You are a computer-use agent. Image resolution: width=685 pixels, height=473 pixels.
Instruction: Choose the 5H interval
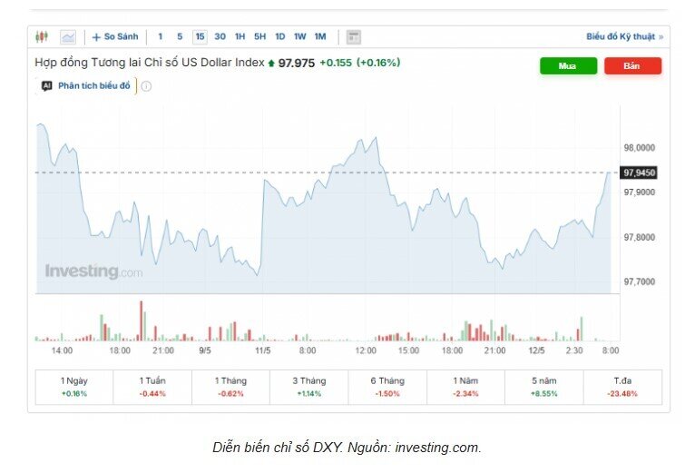(x=259, y=36)
